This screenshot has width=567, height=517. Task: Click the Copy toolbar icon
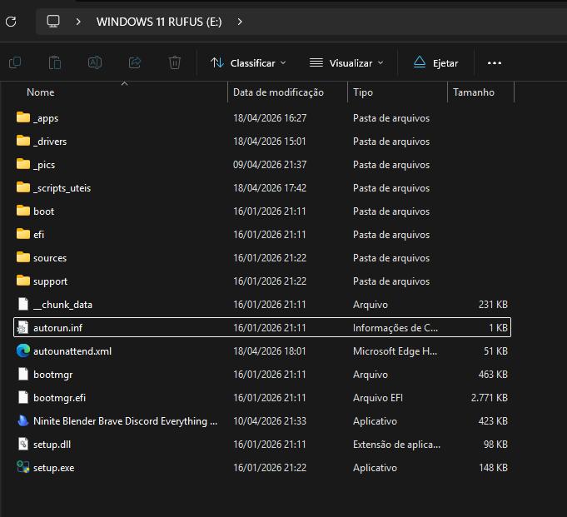click(x=15, y=62)
